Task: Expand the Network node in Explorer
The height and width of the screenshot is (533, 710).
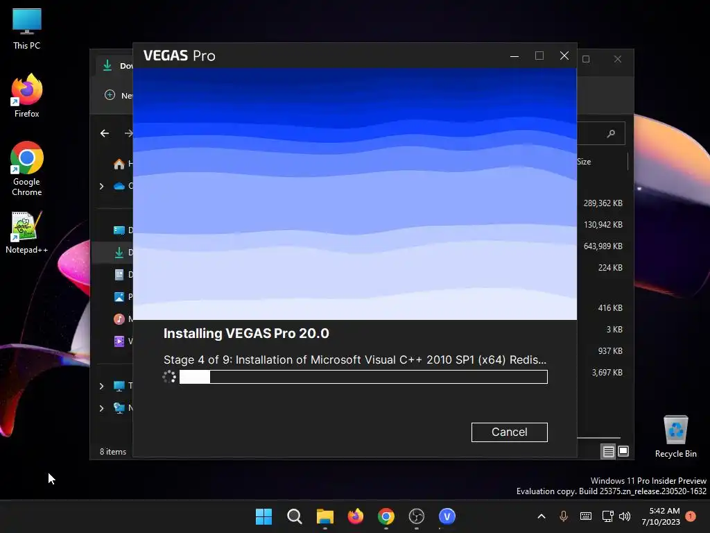Action: [x=101, y=408]
